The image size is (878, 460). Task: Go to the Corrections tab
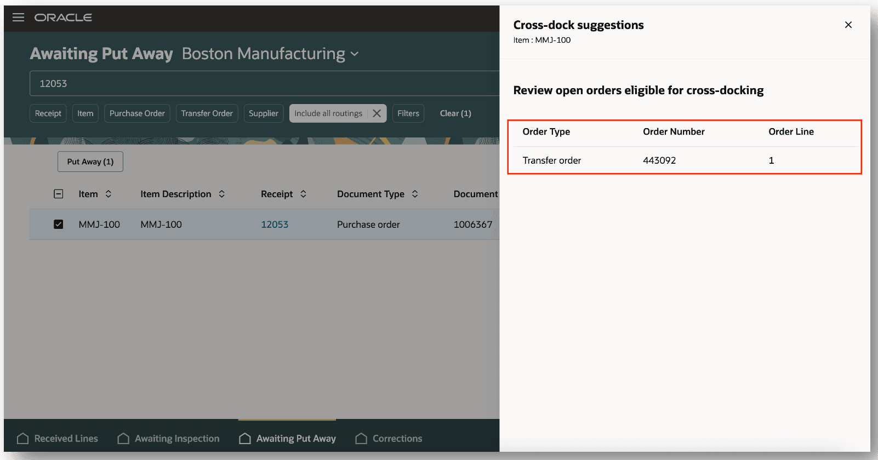pyautogui.click(x=389, y=439)
